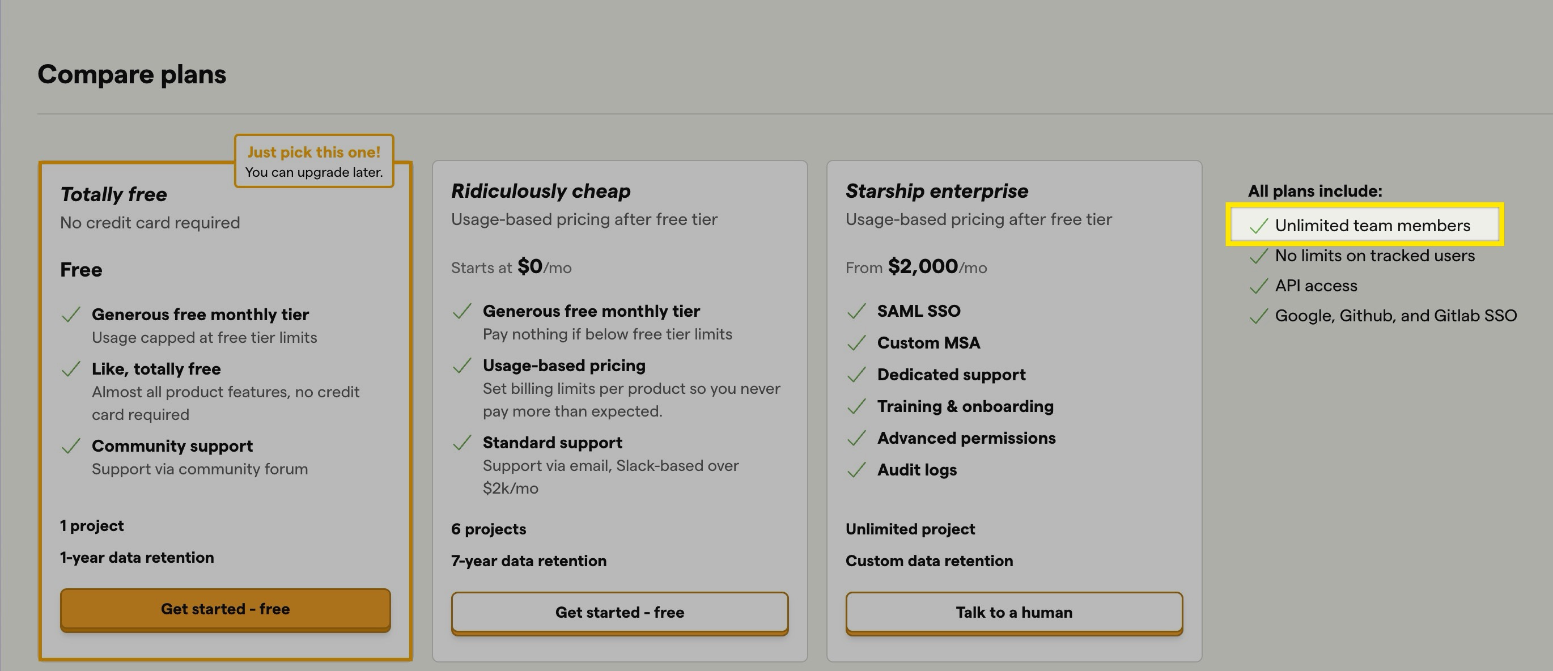The height and width of the screenshot is (671, 1553).
Task: Click the checkmark beside Standard support
Action: (x=462, y=443)
